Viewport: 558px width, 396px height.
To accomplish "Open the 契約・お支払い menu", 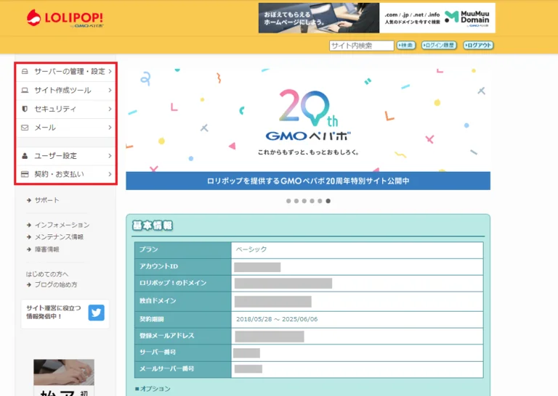I will pyautogui.click(x=66, y=174).
